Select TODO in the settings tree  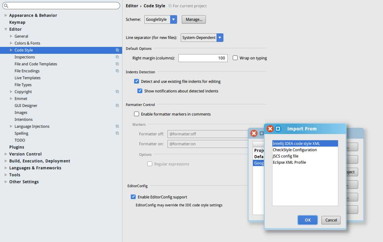click(20, 140)
